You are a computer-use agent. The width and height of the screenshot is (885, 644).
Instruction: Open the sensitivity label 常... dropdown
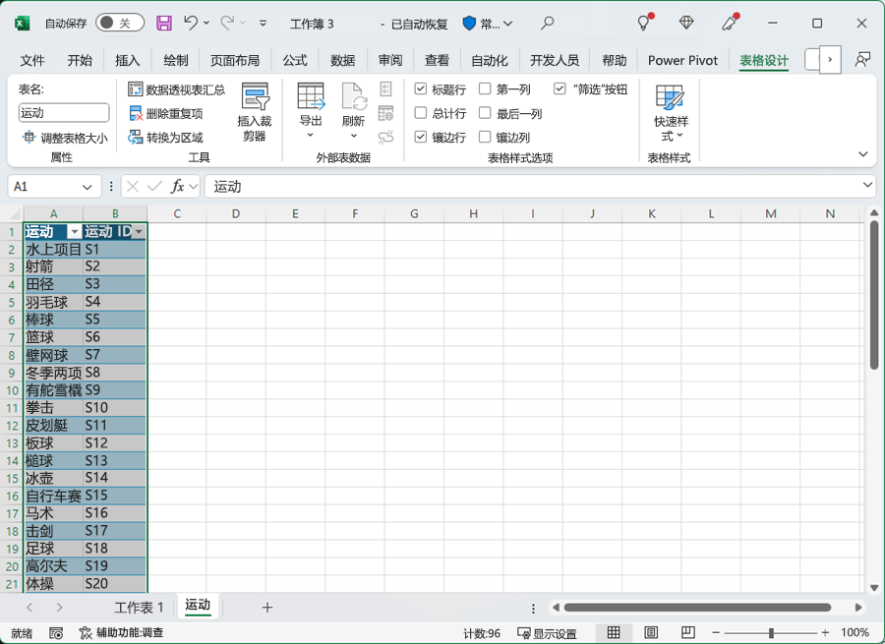488,24
